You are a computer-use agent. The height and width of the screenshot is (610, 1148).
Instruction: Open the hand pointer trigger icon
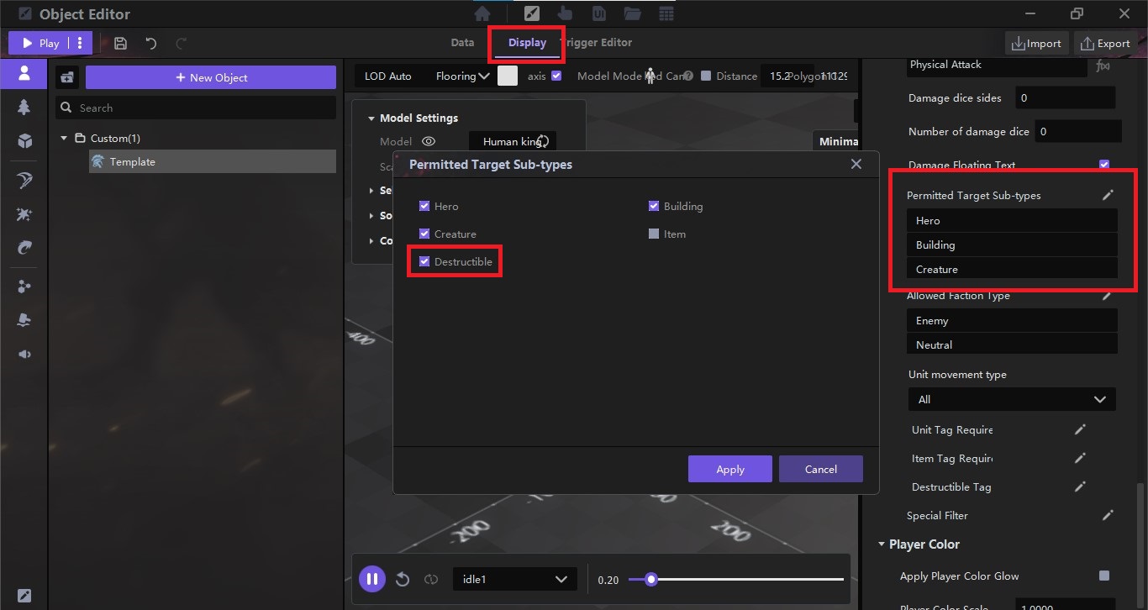(566, 14)
